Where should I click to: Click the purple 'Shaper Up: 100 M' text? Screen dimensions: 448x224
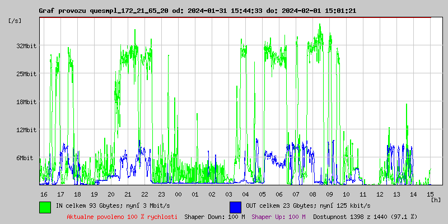point(278,217)
